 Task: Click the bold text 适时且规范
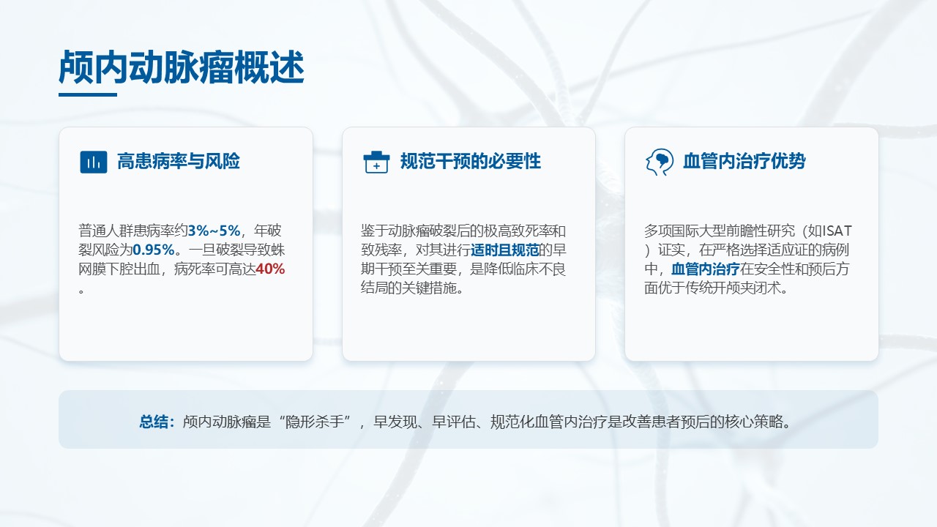[x=504, y=250]
